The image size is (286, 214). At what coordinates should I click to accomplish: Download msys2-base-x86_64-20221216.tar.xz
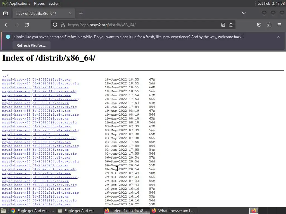coord(35,197)
